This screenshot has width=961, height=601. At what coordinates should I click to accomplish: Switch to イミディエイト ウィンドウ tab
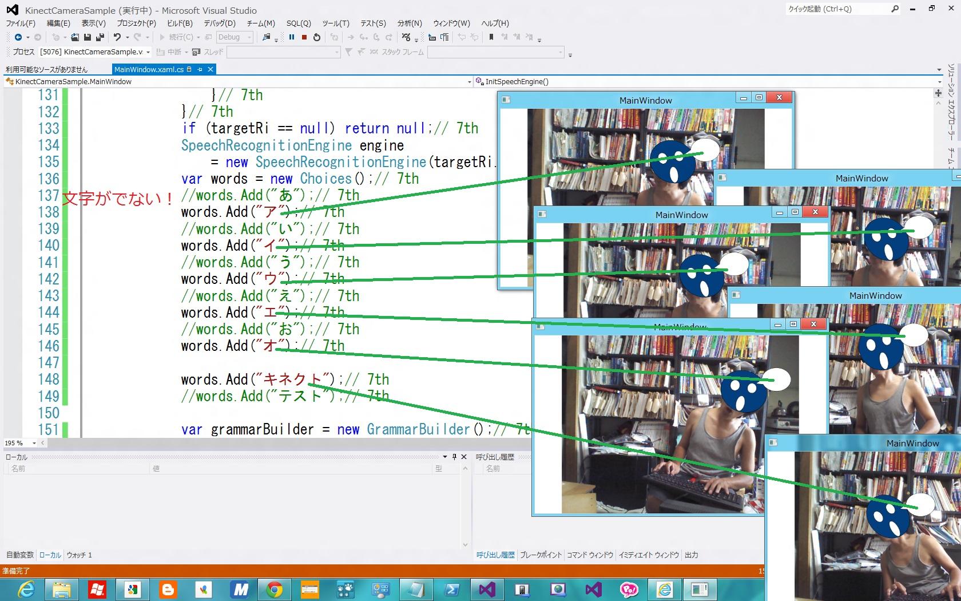(x=649, y=555)
